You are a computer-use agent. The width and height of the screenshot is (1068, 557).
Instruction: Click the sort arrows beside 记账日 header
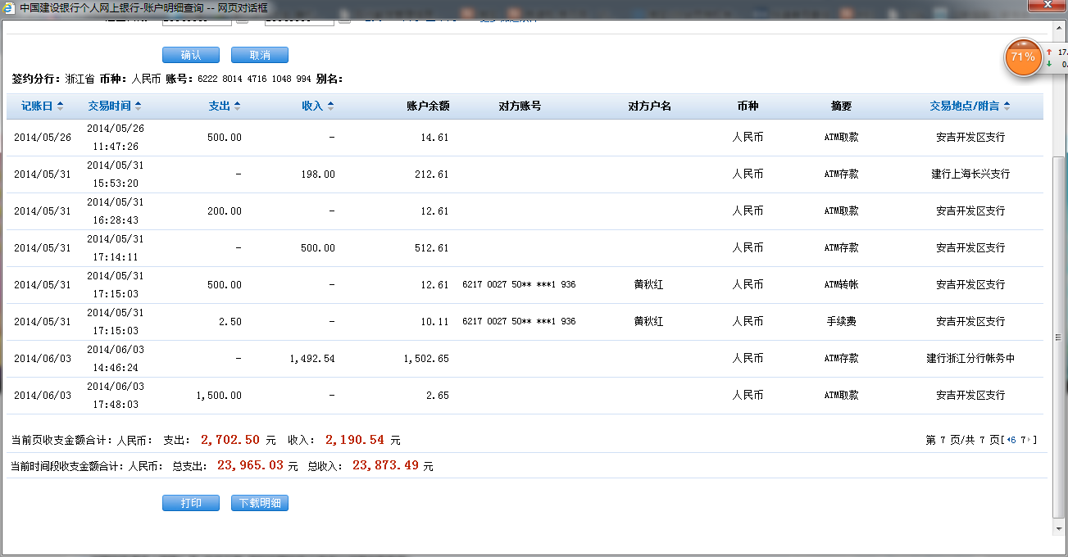(60, 106)
